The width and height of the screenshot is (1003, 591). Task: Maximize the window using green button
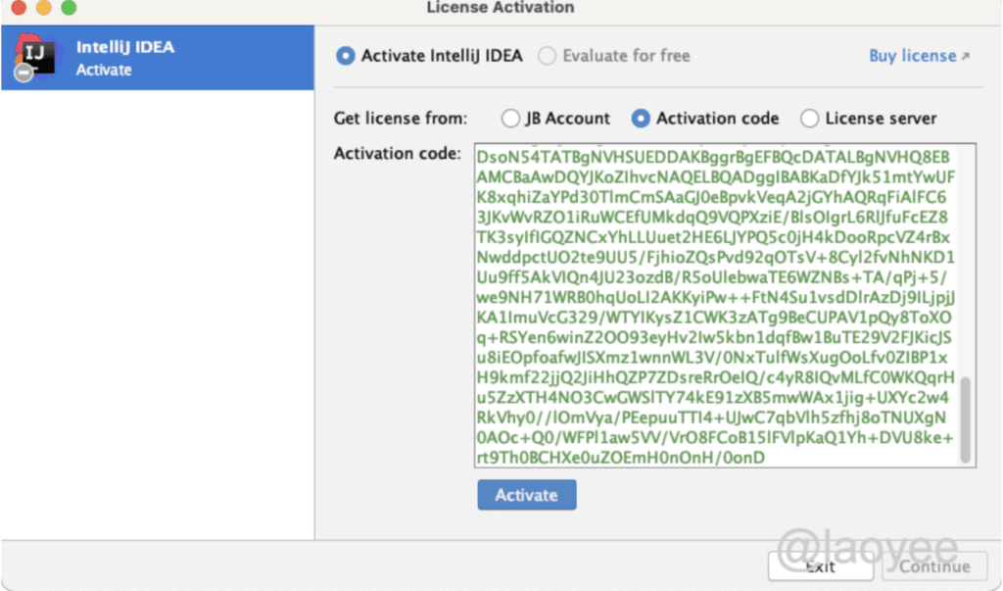coord(69,8)
